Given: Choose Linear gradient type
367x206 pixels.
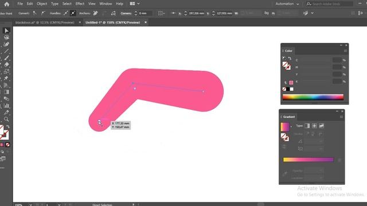Looking at the screenshot, I should (307, 126).
